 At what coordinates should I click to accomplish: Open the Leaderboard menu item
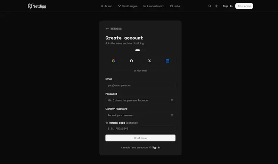pos(154,6)
